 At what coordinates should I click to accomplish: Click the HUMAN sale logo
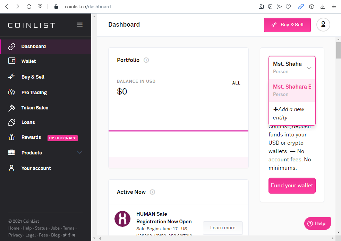coord(122,219)
